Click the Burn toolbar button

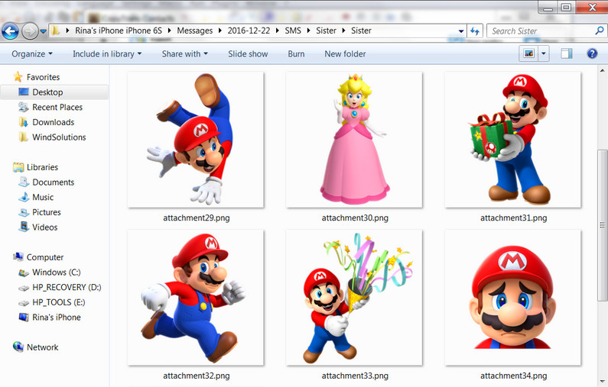[x=296, y=53]
